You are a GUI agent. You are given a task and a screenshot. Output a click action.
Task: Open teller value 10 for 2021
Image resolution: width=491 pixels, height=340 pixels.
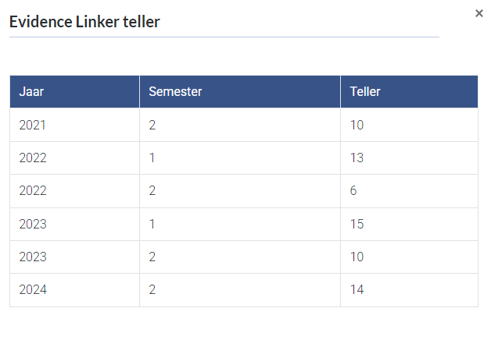357,125
